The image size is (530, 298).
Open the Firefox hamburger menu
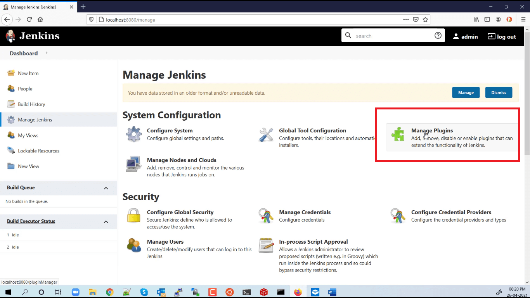[523, 20]
